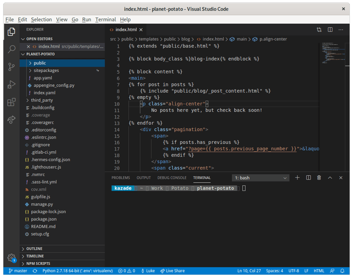Open the View menu
The image size is (353, 278).
click(62, 19)
